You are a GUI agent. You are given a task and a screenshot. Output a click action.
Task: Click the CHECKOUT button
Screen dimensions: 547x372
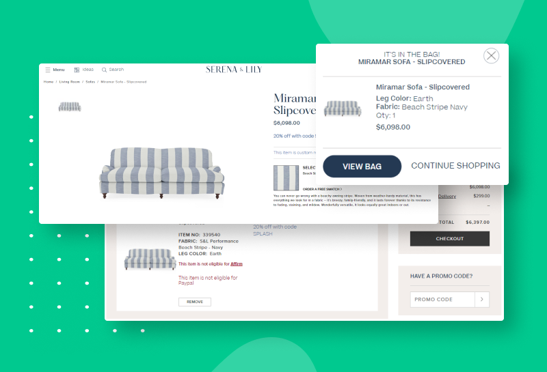coord(450,239)
